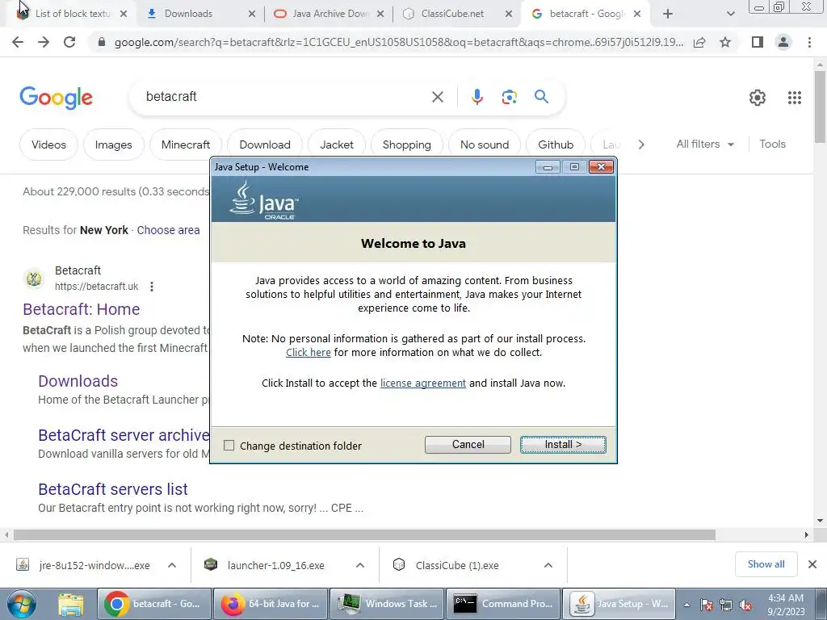Expand options for ClassiCube (1).exe download
This screenshot has height=620, width=827.
point(548,565)
